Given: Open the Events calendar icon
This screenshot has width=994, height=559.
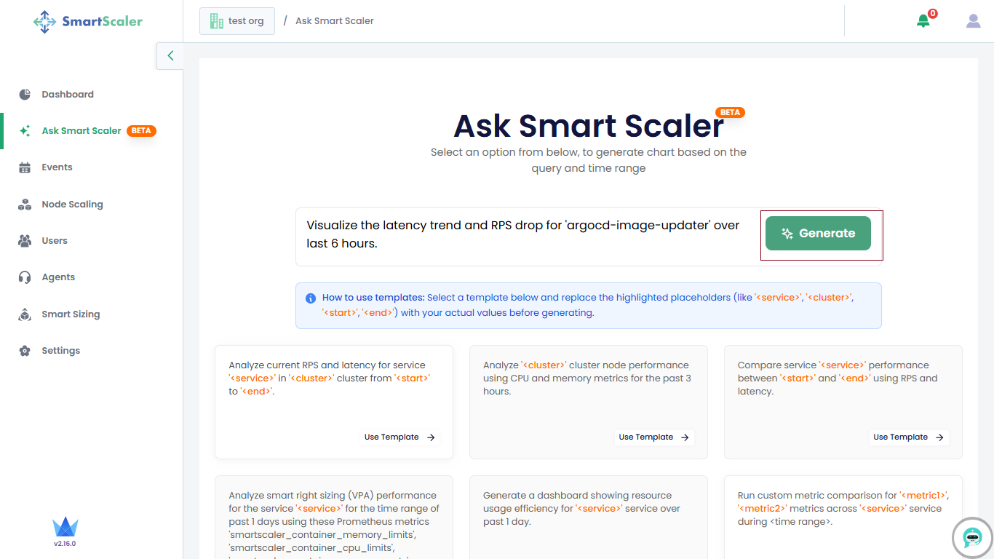Looking at the screenshot, I should click(25, 167).
